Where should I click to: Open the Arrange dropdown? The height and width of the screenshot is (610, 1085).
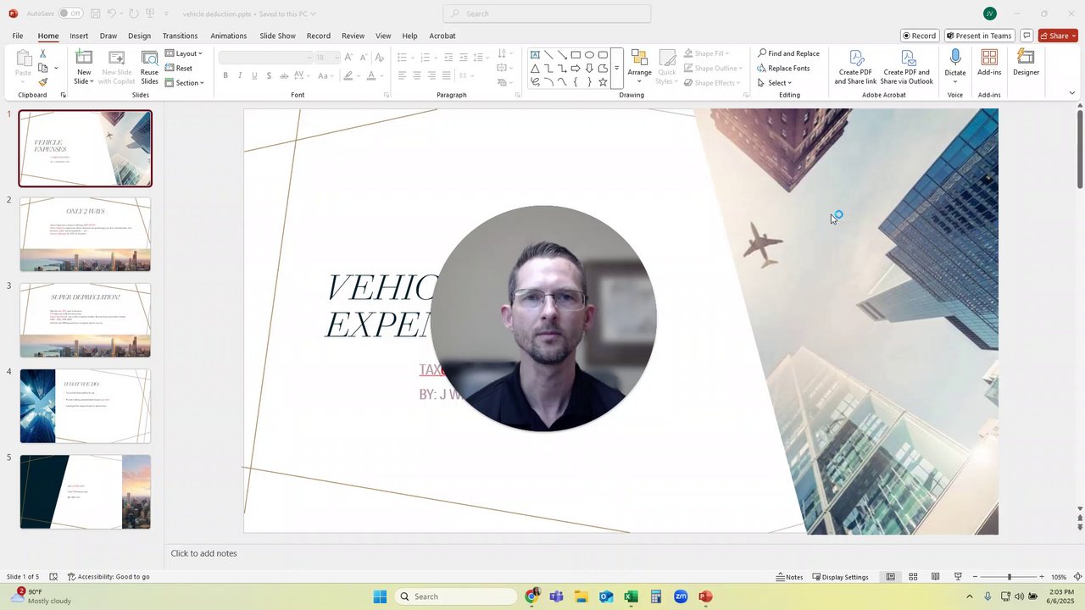click(640, 68)
